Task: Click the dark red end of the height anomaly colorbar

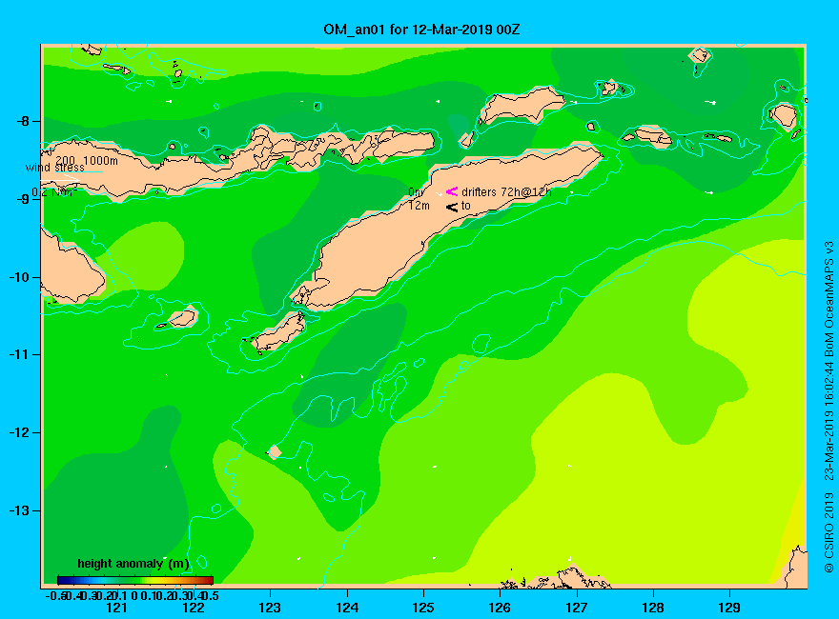Action: (208, 580)
